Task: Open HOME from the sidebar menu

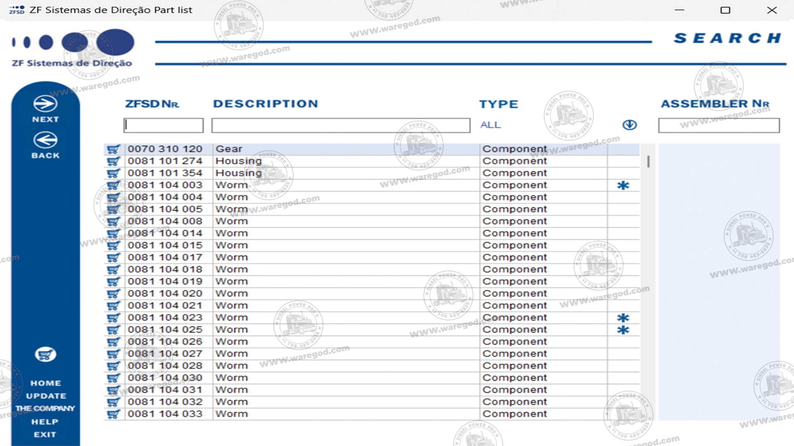Action: click(x=45, y=383)
